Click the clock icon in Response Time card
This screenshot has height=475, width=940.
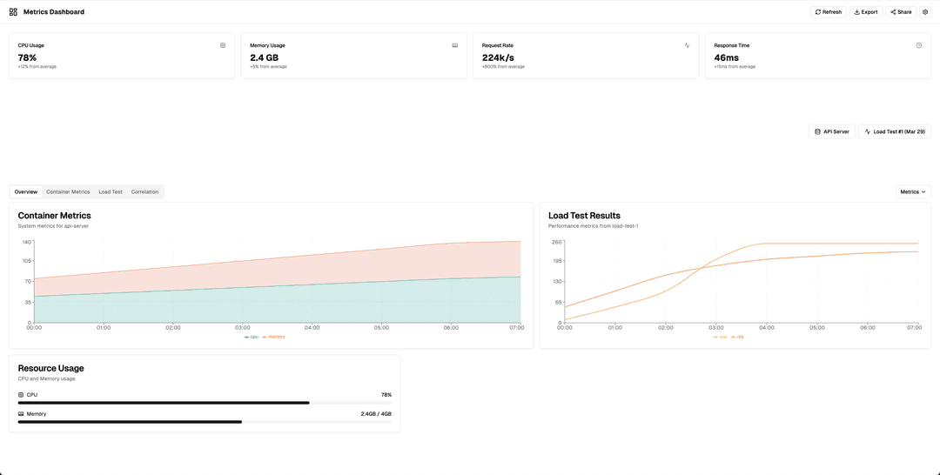pos(919,45)
